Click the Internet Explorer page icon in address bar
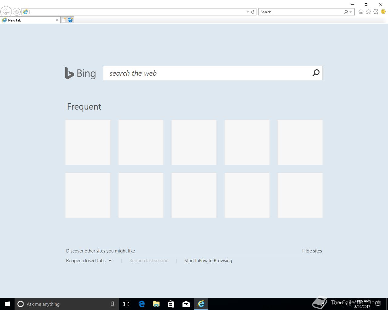 [25, 12]
